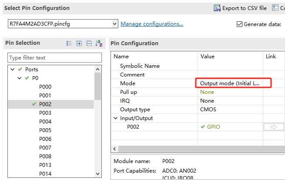This screenshot has height=180, width=285.
Task: Click the Output type property label
Action: tap(135, 110)
